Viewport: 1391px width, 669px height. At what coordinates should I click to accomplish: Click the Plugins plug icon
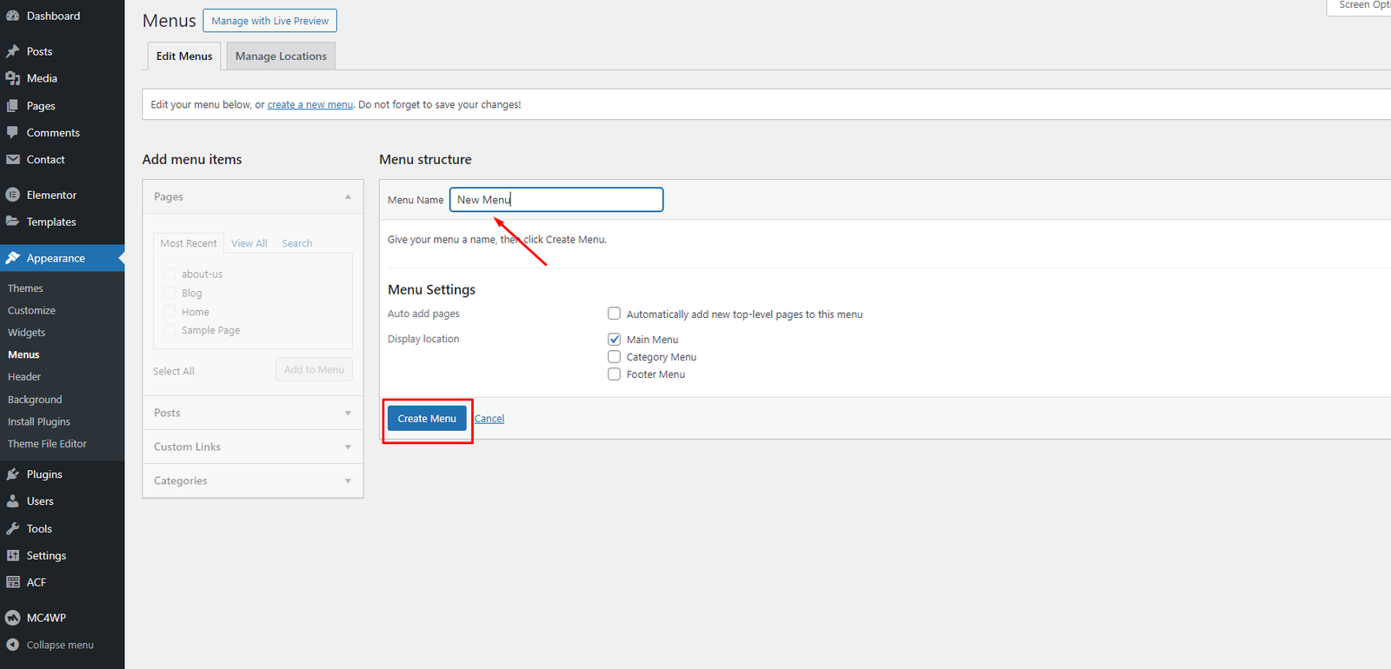point(13,474)
